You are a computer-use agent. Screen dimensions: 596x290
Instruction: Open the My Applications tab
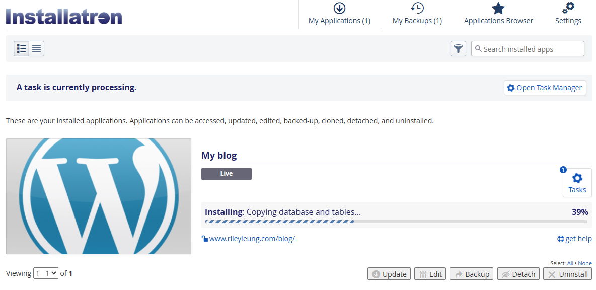pos(339,15)
